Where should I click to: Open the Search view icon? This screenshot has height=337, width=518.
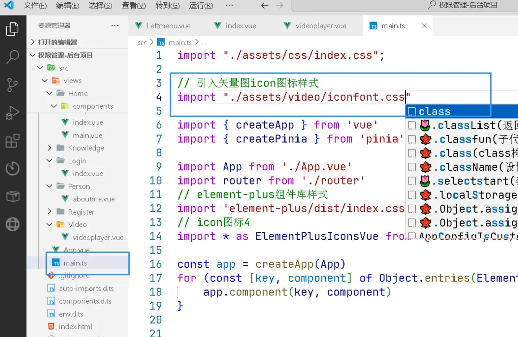12,57
